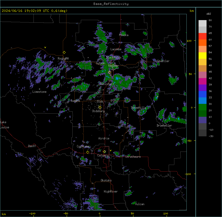Click the yellow v marker northwest of RockyMH
This screenshot has height=217, width=222.
(x=45, y=47)
